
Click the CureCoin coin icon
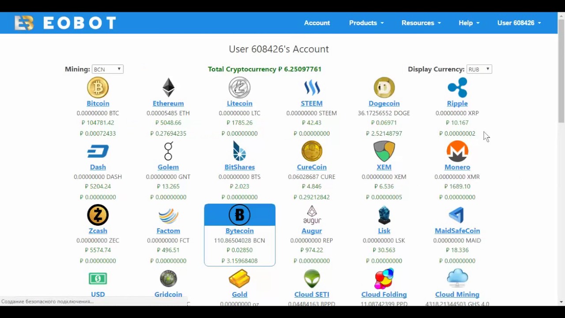click(312, 151)
